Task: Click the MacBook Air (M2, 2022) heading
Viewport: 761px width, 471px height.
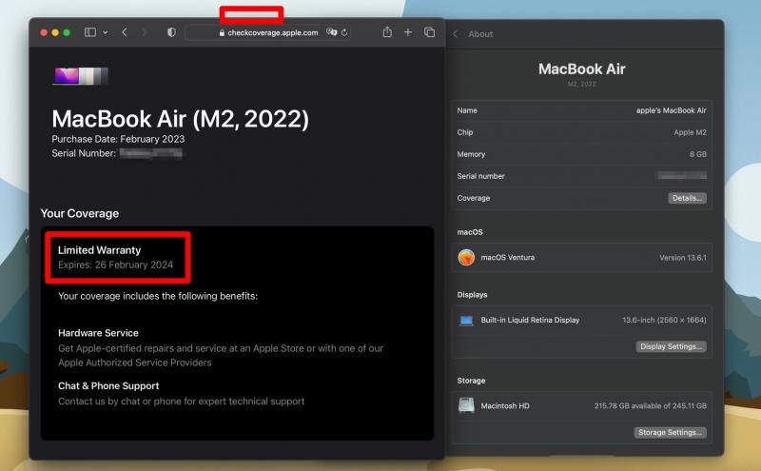Action: 180,119
